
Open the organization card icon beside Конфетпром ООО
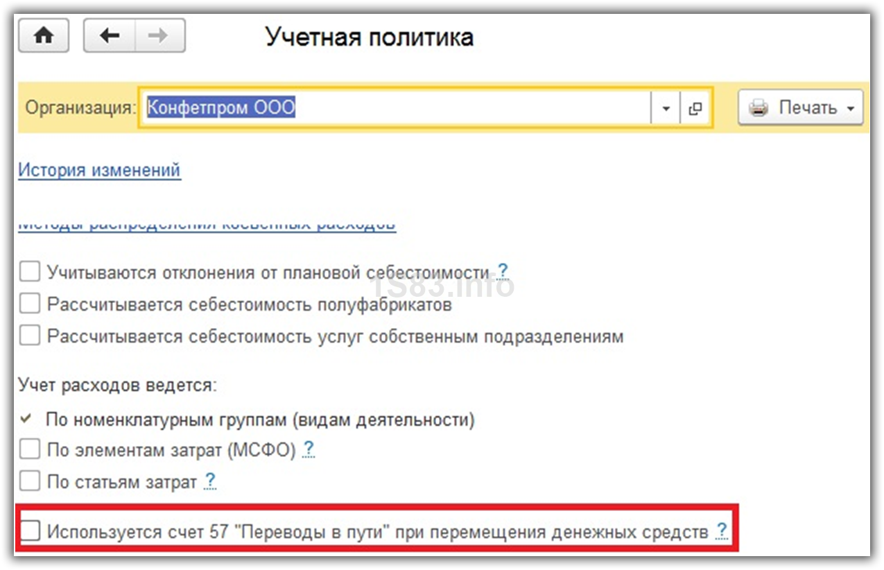(x=695, y=108)
